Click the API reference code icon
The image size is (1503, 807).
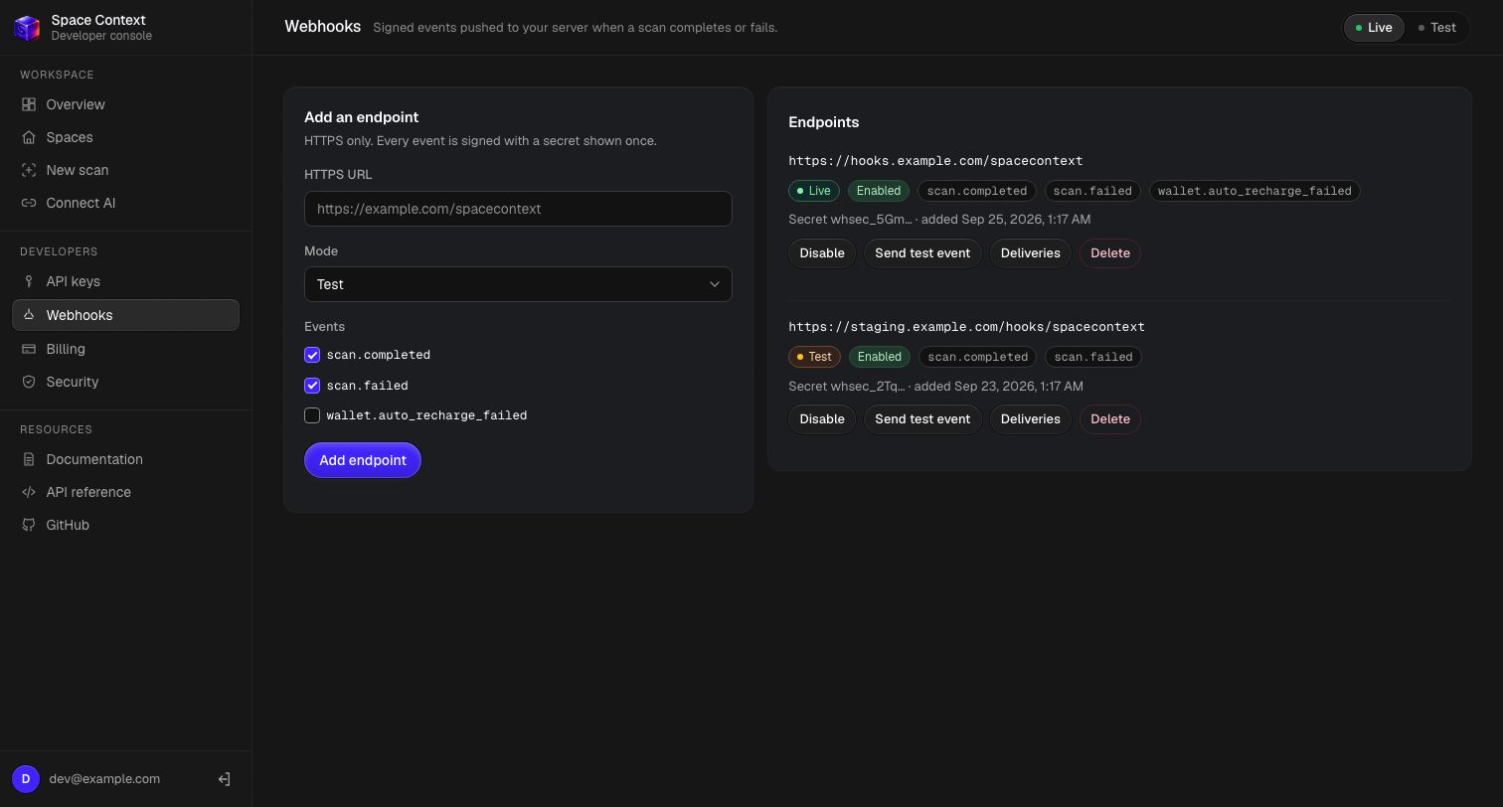pos(29,492)
